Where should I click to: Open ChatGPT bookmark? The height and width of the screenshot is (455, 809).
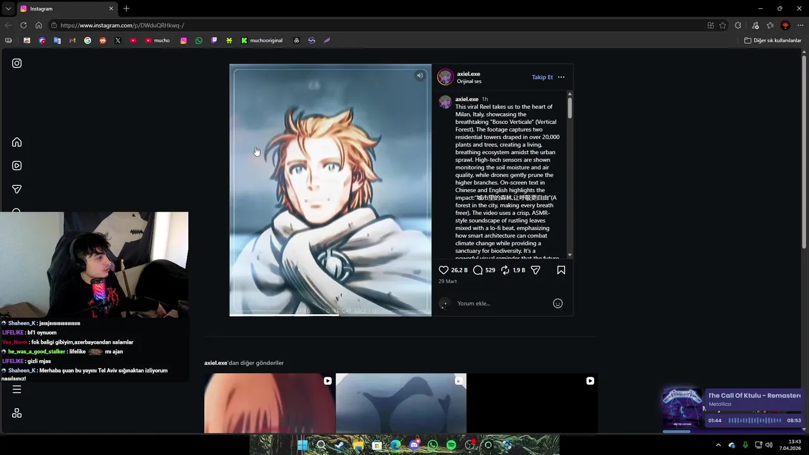click(296, 40)
